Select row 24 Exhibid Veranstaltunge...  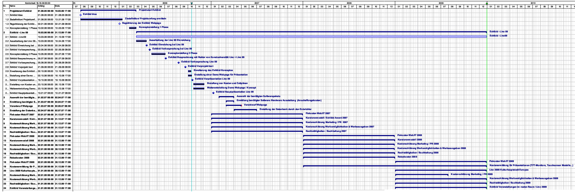point(37,188)
